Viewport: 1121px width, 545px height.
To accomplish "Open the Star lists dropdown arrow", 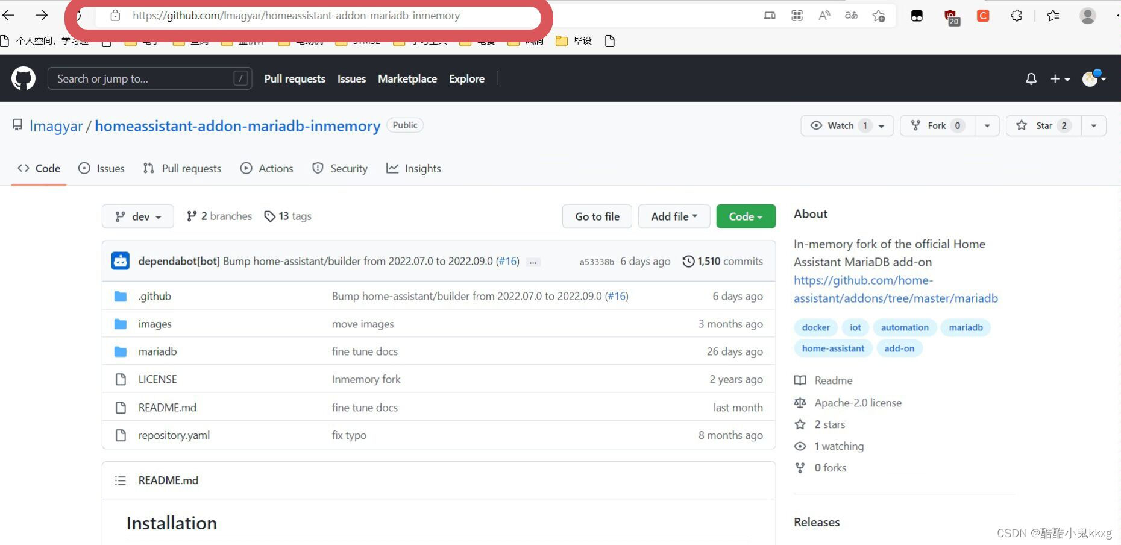I will coord(1093,125).
